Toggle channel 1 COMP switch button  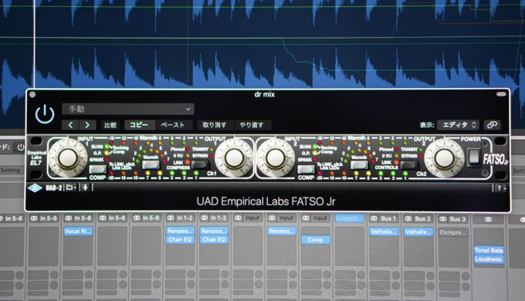(x=97, y=168)
